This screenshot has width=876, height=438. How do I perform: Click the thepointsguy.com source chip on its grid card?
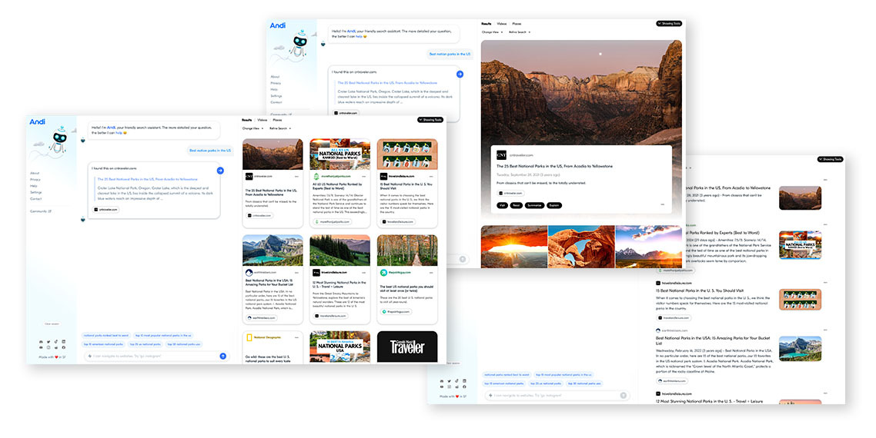(396, 312)
